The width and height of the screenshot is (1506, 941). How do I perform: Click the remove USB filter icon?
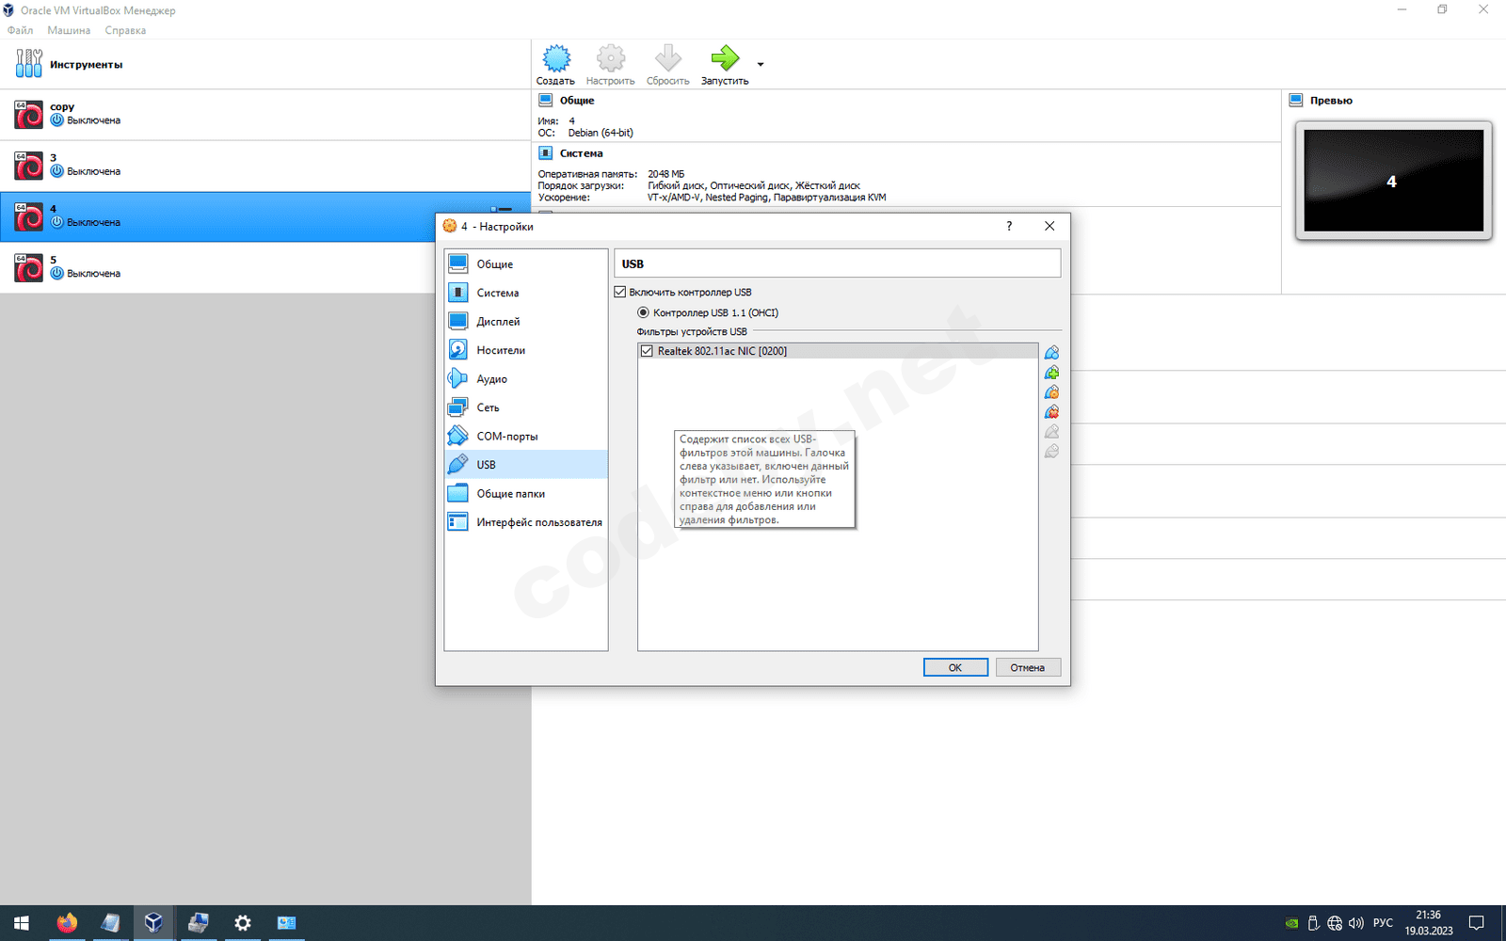1051,412
